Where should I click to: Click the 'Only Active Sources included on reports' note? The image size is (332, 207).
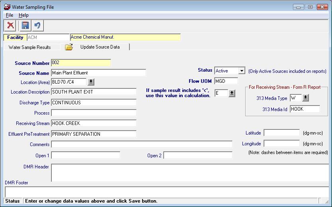pos(287,71)
